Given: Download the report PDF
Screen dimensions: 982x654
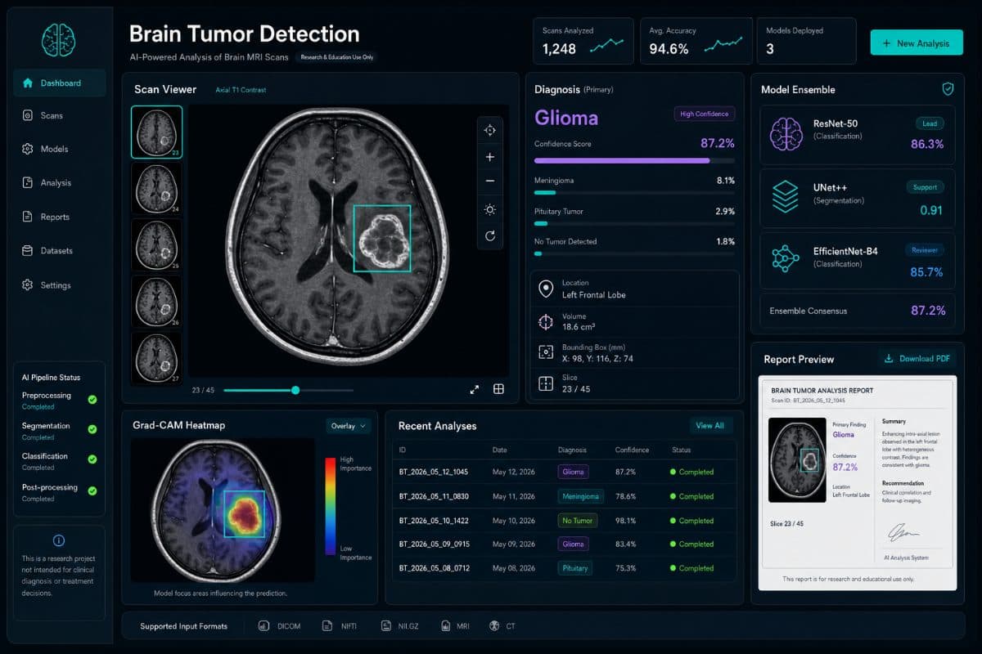Looking at the screenshot, I should pos(917,359).
